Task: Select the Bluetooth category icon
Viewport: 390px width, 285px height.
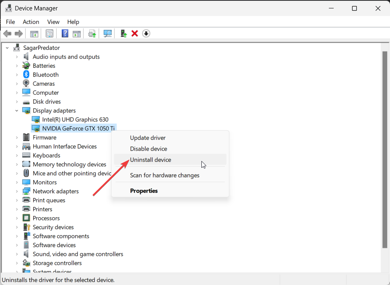Action: [x=26, y=75]
